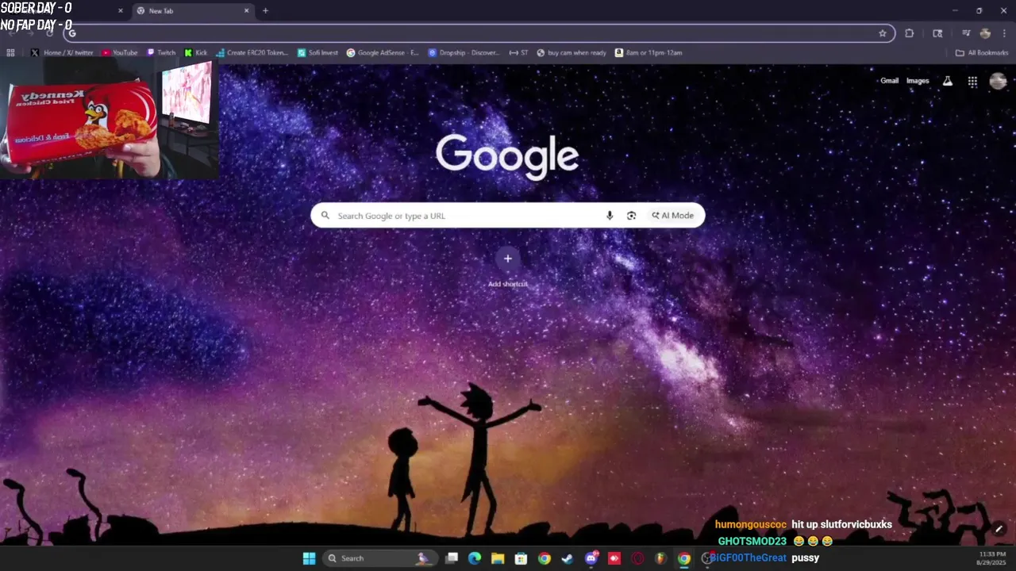Open AI Mode in search box
Image resolution: width=1016 pixels, height=571 pixels.
673,216
